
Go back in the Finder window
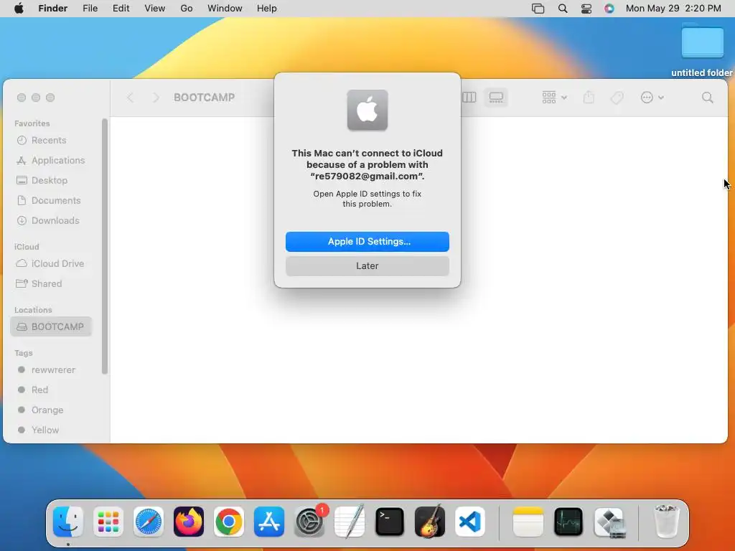(131, 98)
